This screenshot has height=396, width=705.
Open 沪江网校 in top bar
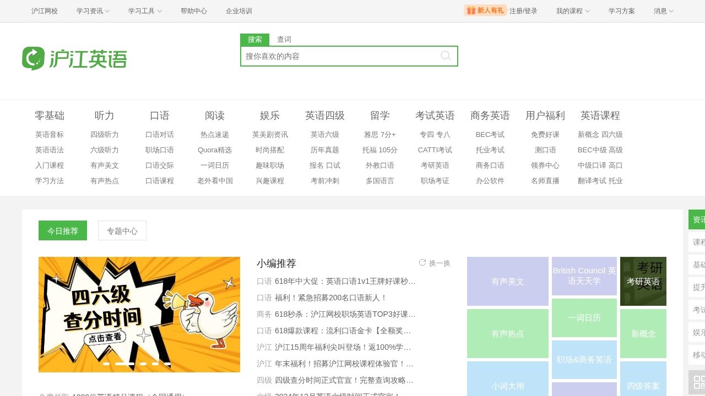[45, 11]
